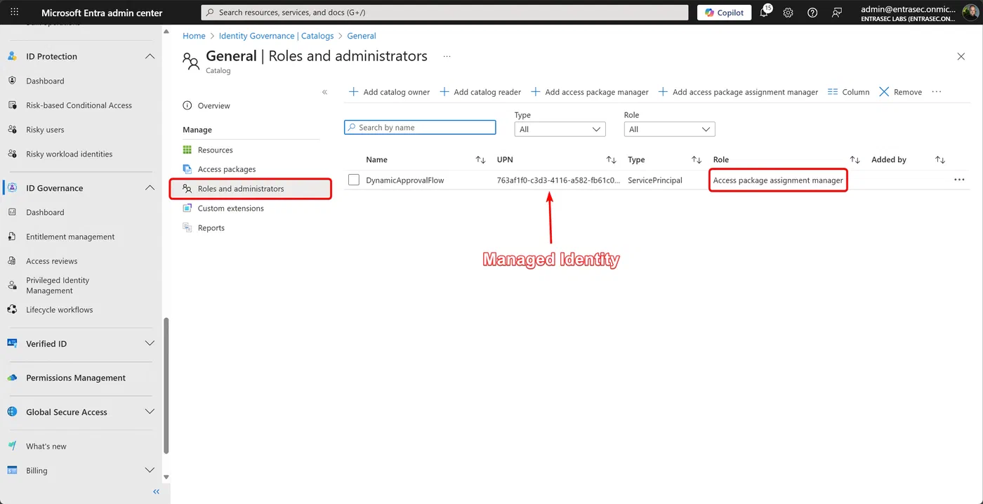Collapse the ID Protection section
This screenshot has height=504, width=983.
[150, 56]
